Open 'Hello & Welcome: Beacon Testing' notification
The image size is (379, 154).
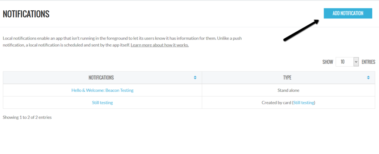[102, 90]
